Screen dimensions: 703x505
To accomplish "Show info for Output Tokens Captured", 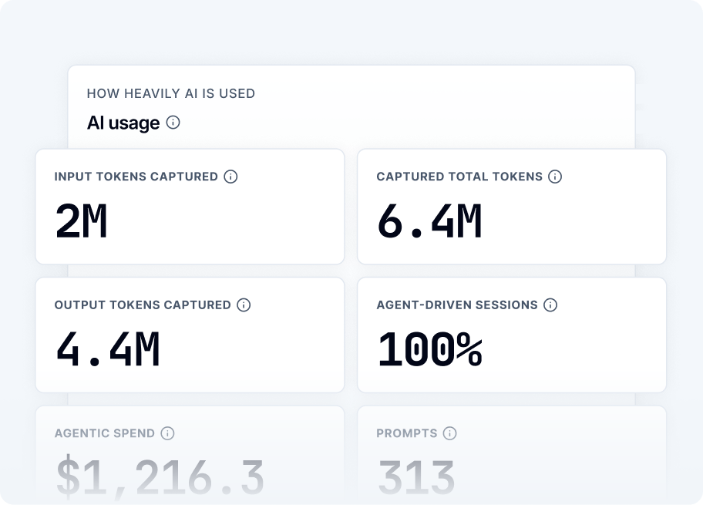I will pos(244,305).
